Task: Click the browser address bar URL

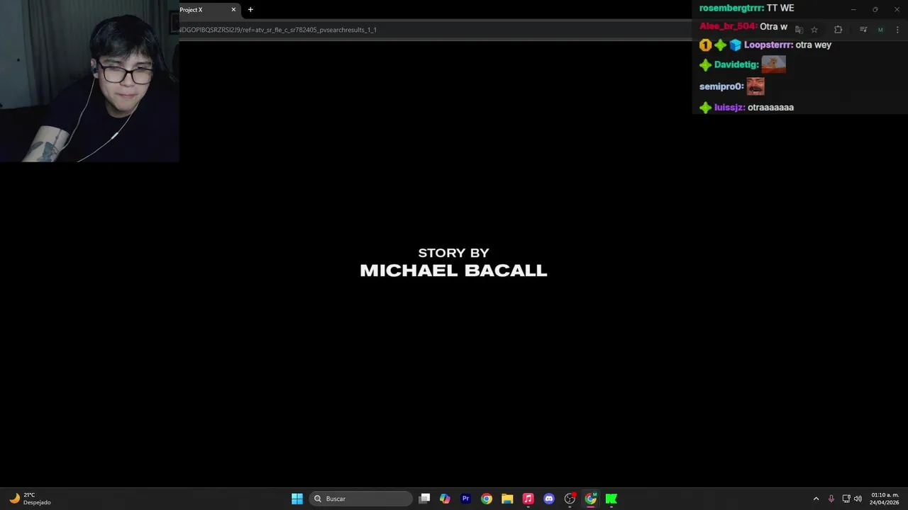Action: click(x=278, y=30)
